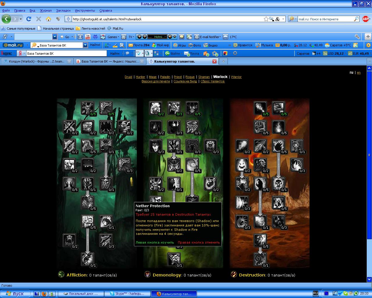Select the Fel Domination talent in Demonology
The image size is (372, 298).
click(174, 146)
